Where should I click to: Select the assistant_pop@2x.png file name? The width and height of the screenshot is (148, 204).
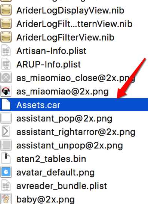pyautogui.click(x=64, y=119)
